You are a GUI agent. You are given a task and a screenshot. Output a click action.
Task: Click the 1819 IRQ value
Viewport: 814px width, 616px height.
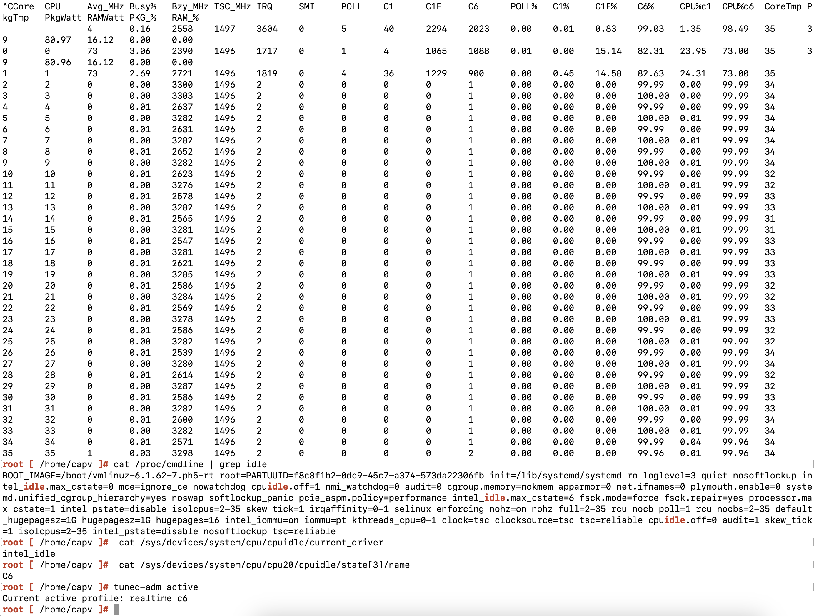[x=267, y=73]
